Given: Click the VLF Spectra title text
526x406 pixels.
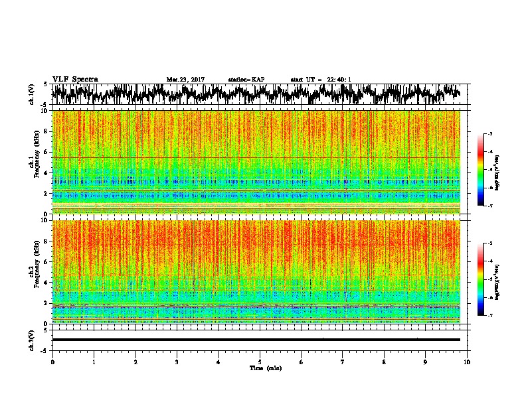Looking at the screenshot, I should click(75, 80).
